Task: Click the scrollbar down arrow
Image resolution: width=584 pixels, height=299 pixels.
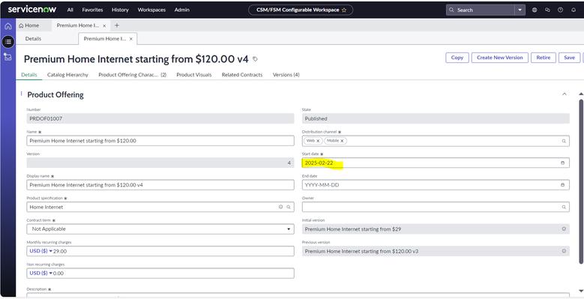Action: coord(581,291)
